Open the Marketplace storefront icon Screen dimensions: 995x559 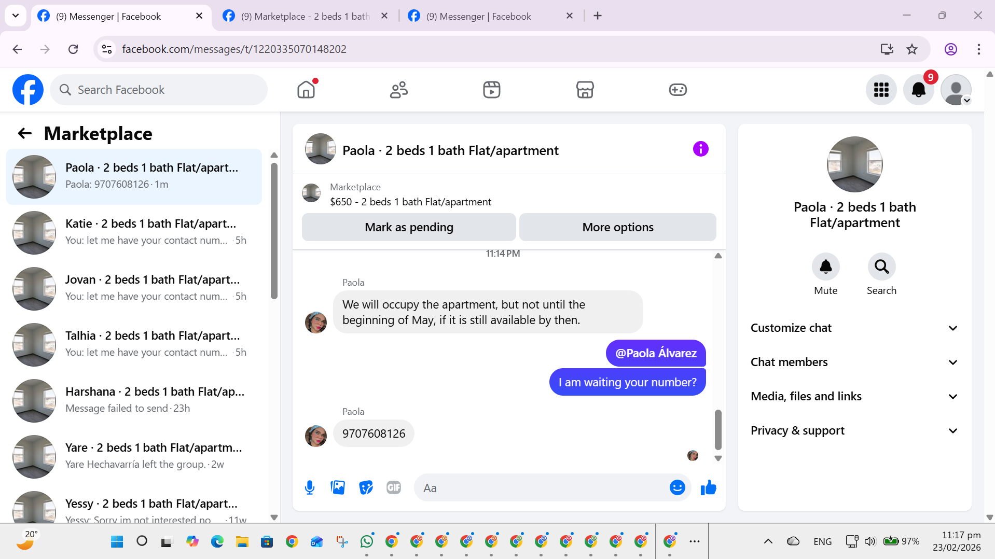tap(585, 90)
